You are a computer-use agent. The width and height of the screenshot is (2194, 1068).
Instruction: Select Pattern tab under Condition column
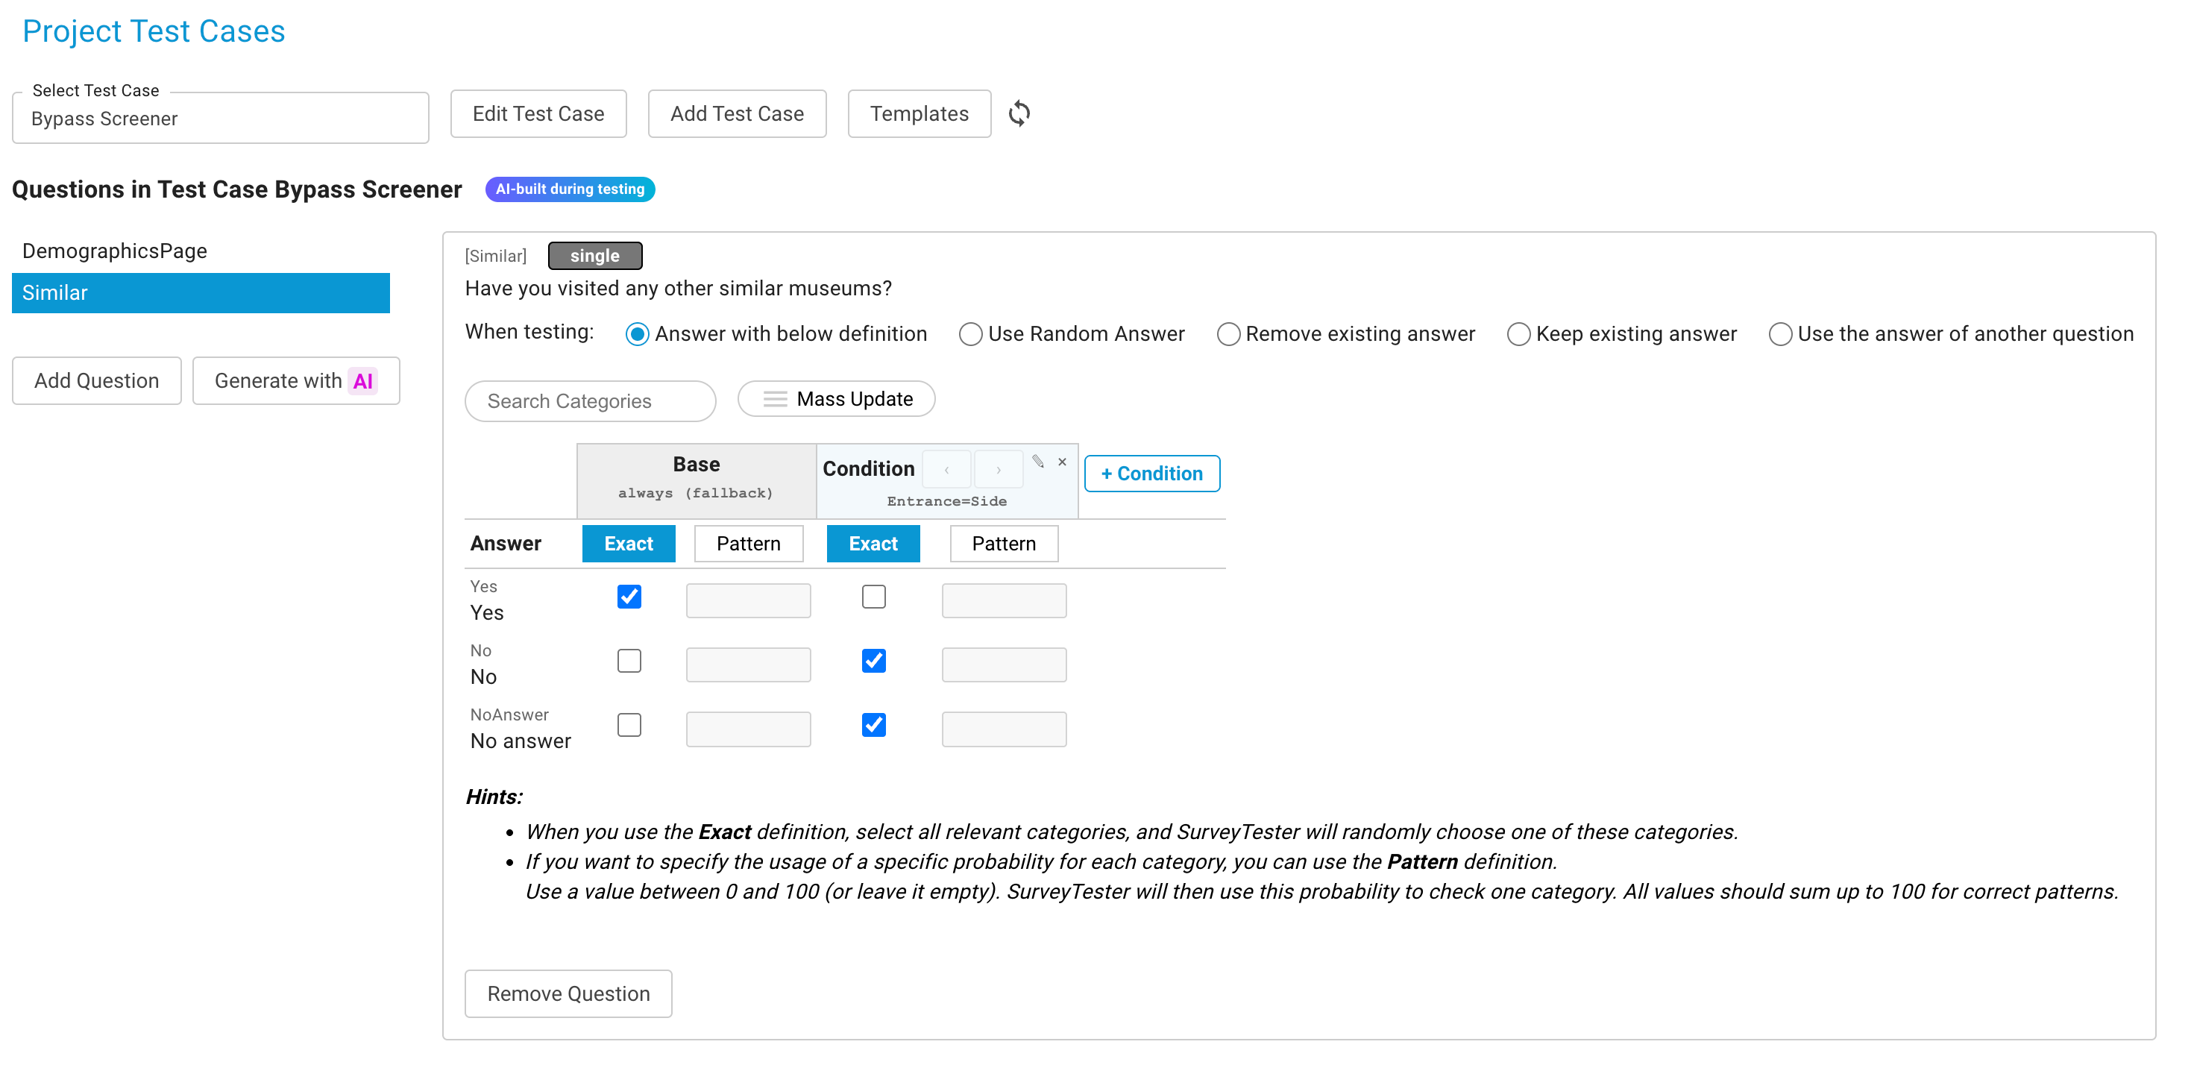1005,544
